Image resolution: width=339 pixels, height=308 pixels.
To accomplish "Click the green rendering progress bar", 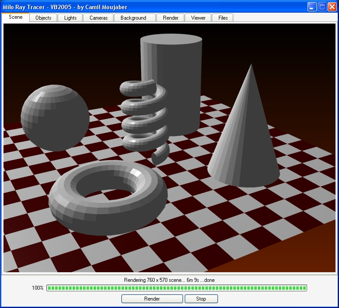I will pos(176,287).
